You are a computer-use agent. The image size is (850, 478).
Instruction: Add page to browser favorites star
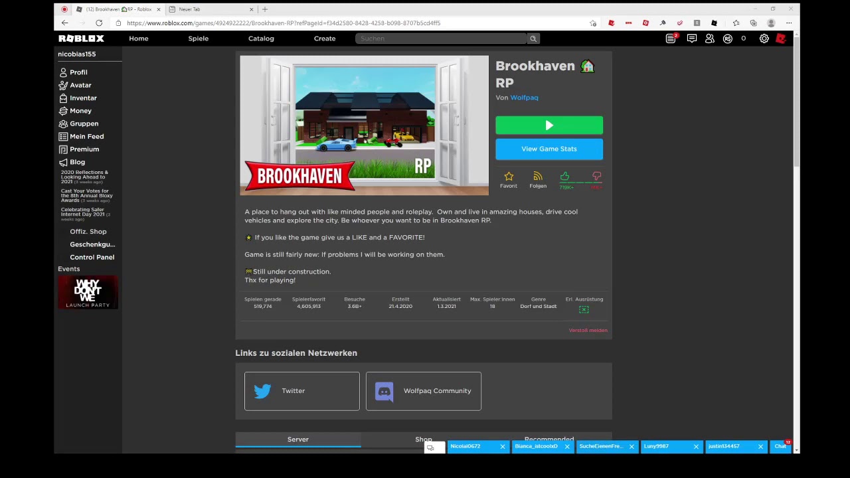click(x=592, y=23)
